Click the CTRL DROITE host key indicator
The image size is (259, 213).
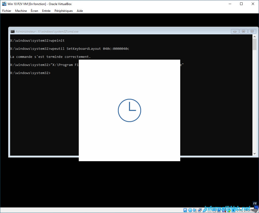tap(245, 210)
